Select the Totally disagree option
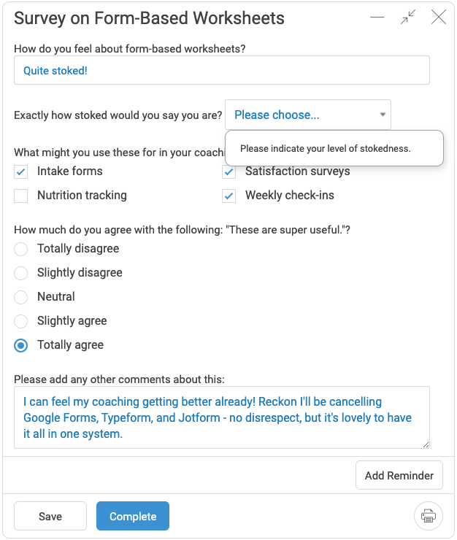The height and width of the screenshot is (540, 457). [x=21, y=249]
